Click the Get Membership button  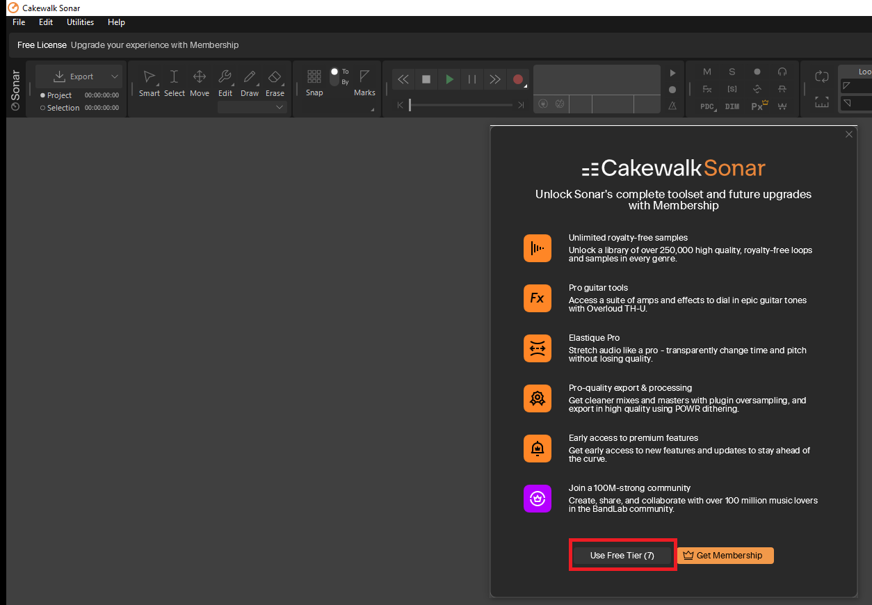click(725, 556)
